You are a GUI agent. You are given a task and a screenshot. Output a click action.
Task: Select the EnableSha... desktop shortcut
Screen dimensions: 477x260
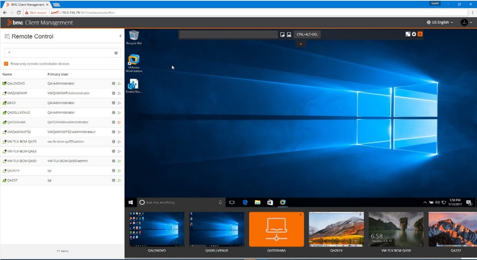(134, 86)
